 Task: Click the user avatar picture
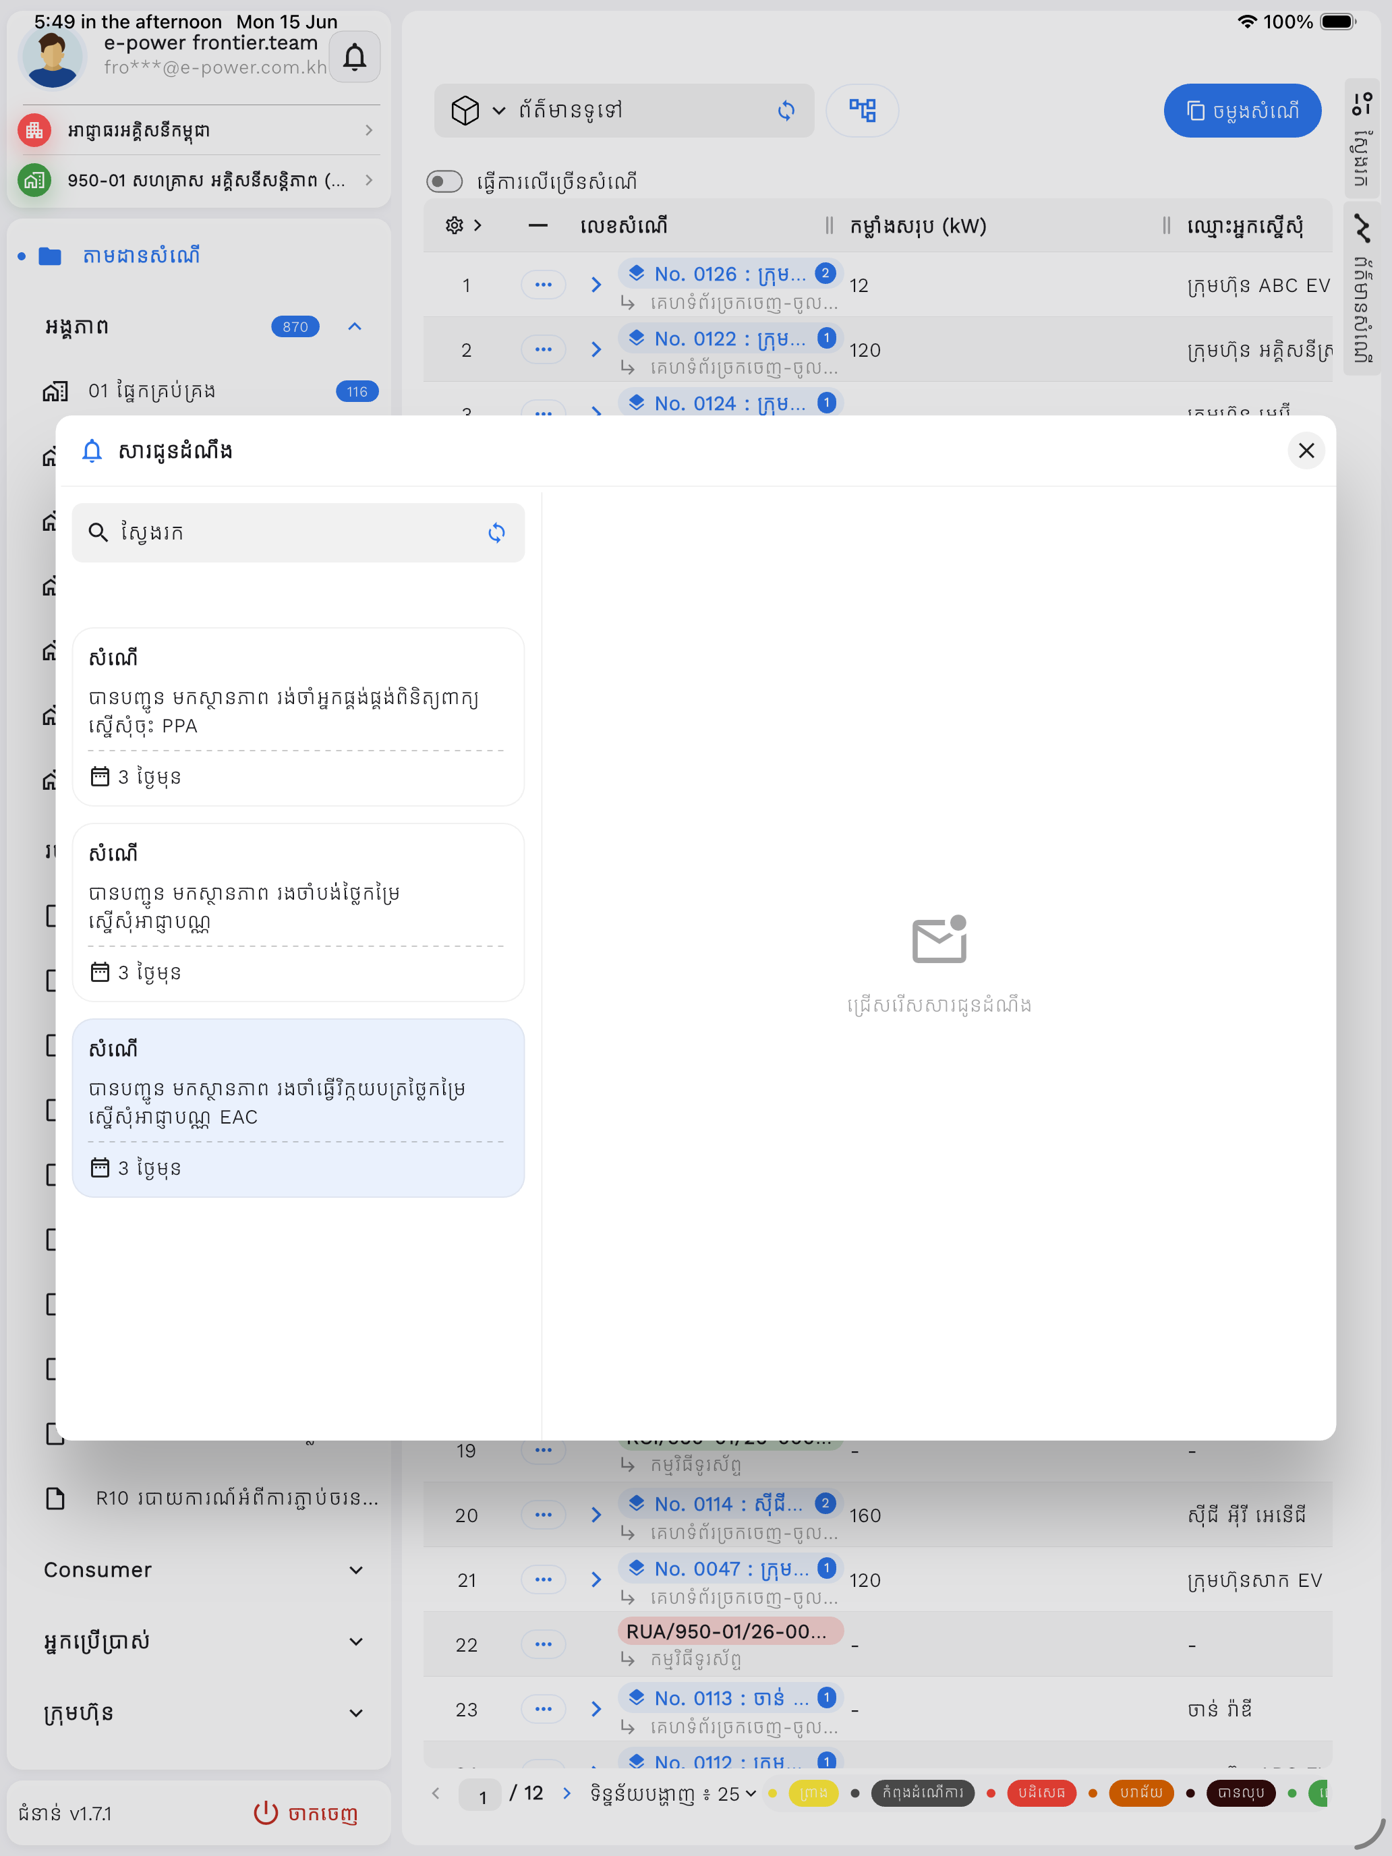pyautogui.click(x=52, y=56)
